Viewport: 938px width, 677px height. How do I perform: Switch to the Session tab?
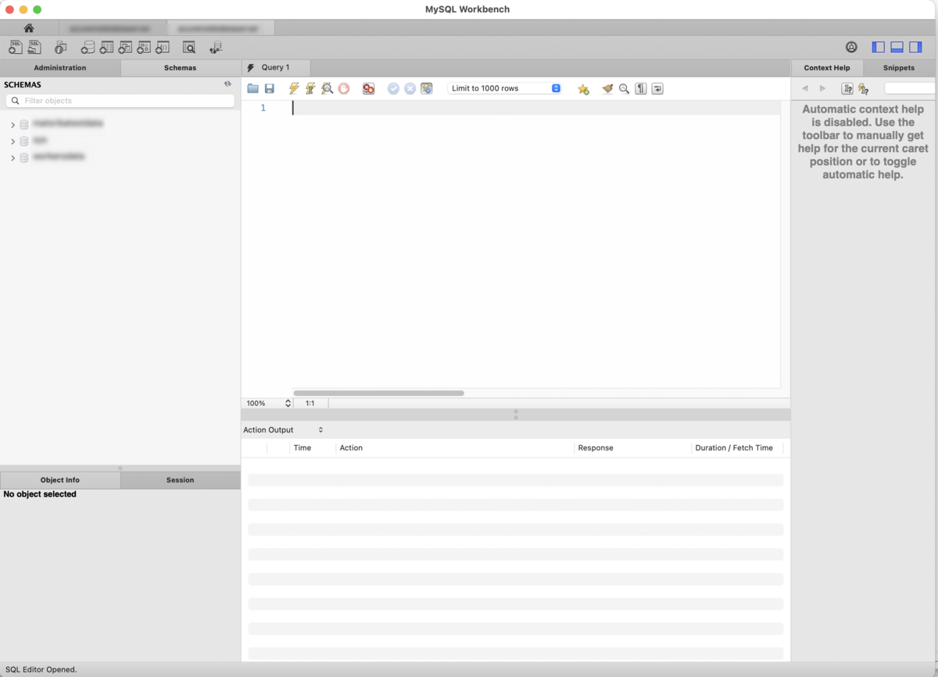[x=181, y=479]
